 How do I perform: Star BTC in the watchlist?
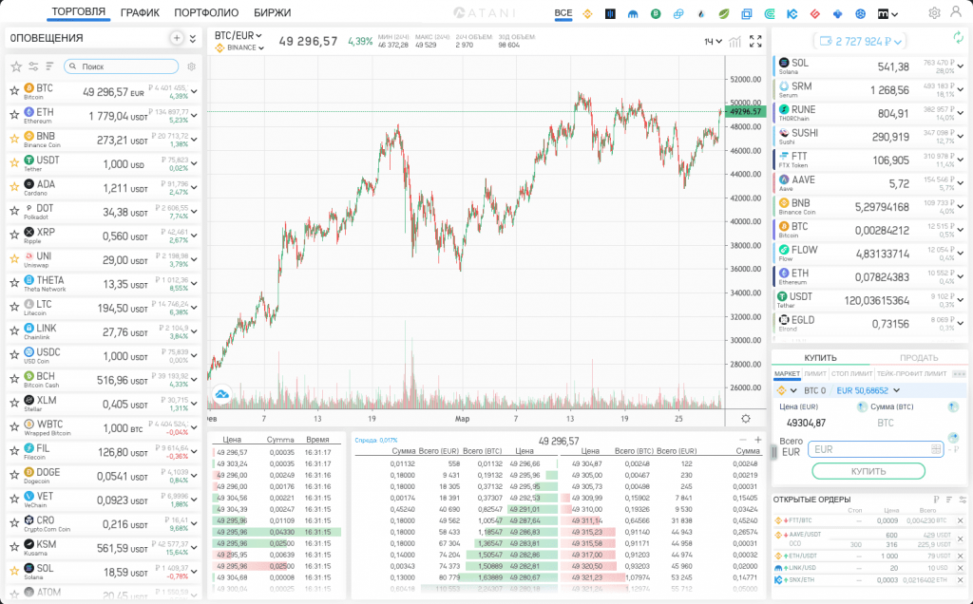click(x=14, y=91)
